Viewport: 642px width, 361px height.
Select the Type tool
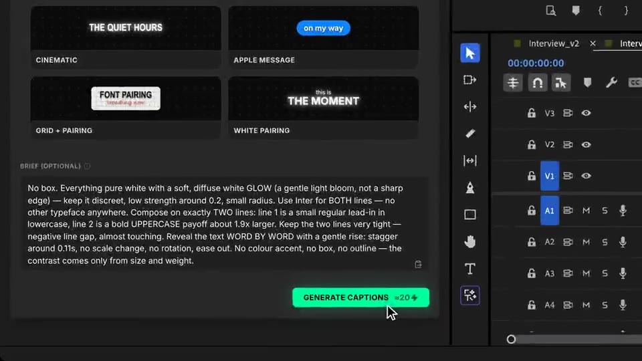coord(469,269)
